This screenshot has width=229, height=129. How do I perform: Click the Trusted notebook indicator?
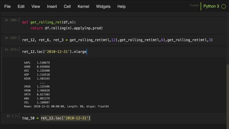(194, 5)
